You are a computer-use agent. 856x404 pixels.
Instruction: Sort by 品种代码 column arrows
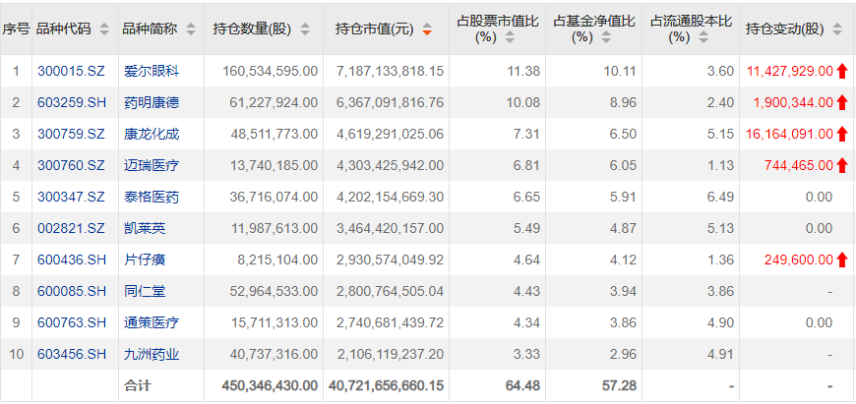tap(104, 29)
